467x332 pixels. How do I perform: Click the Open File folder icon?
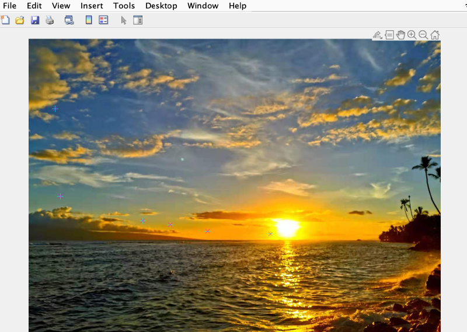pos(20,20)
